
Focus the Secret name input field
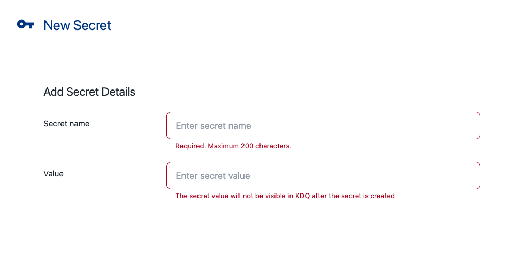point(323,126)
